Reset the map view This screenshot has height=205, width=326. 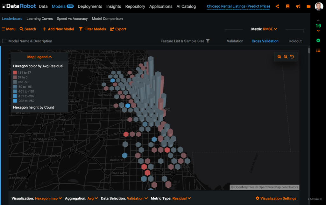292,57
